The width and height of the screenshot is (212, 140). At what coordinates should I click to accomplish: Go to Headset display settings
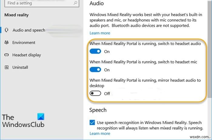pyautogui.click(x=41, y=55)
